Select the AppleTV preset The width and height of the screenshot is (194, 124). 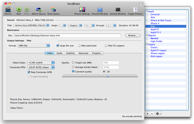pos(155,29)
